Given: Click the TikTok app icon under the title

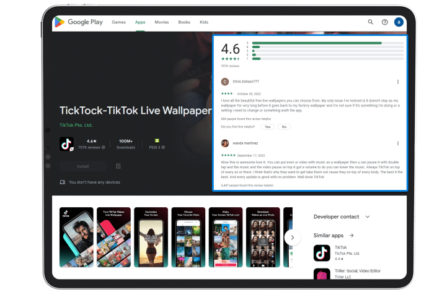Looking at the screenshot, I should pos(66,144).
